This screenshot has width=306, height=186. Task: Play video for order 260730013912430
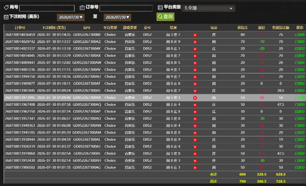coord(195,161)
